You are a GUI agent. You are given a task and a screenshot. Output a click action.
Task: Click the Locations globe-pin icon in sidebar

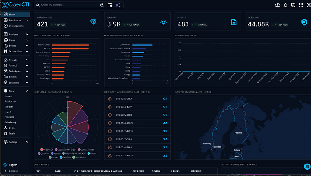tap(5, 82)
